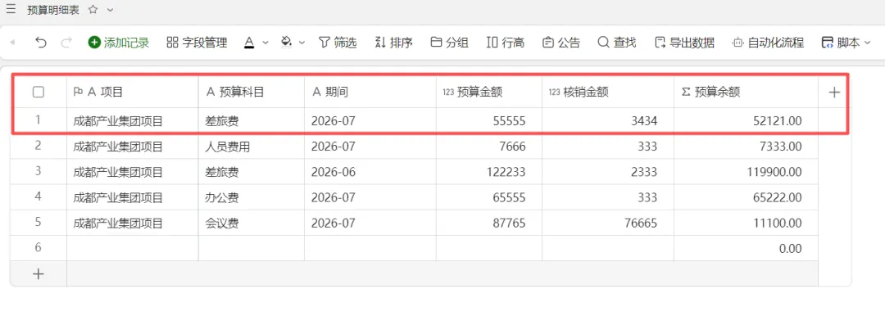885x325 pixels.
Task: Select row number 2
Action: 39,147
